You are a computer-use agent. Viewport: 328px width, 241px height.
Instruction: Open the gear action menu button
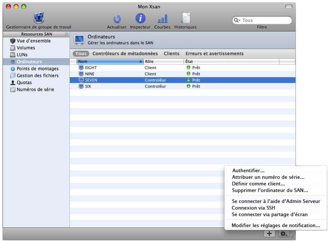pyautogui.click(x=284, y=234)
